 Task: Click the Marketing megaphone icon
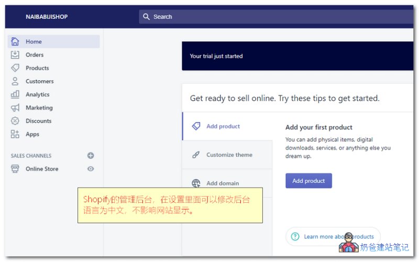pyautogui.click(x=15, y=108)
